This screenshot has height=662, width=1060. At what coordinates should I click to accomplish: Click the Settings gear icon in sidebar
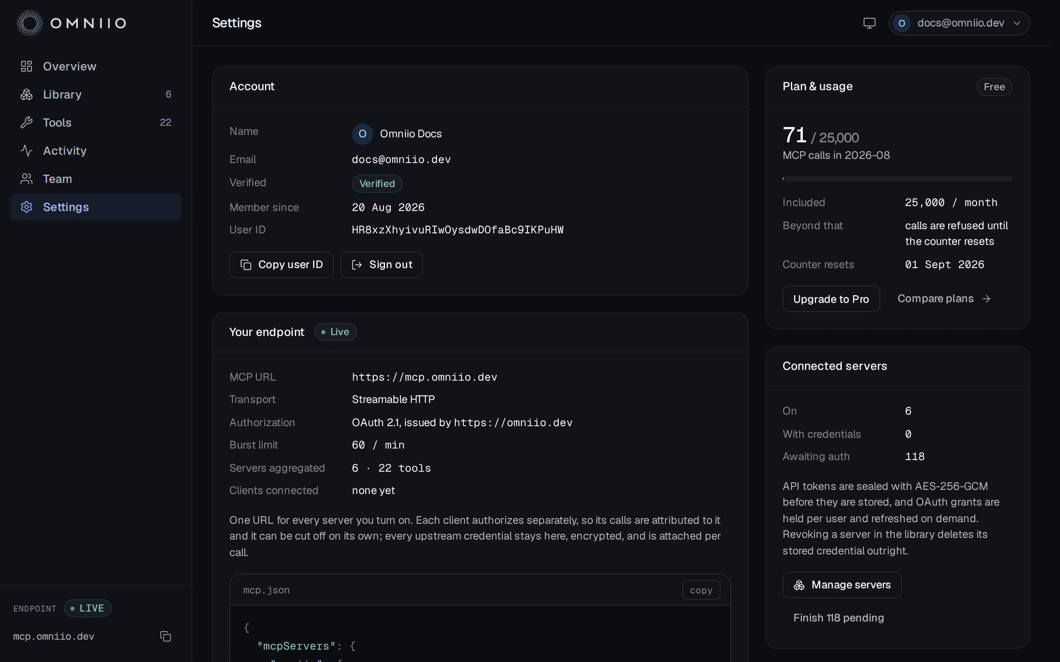click(26, 206)
